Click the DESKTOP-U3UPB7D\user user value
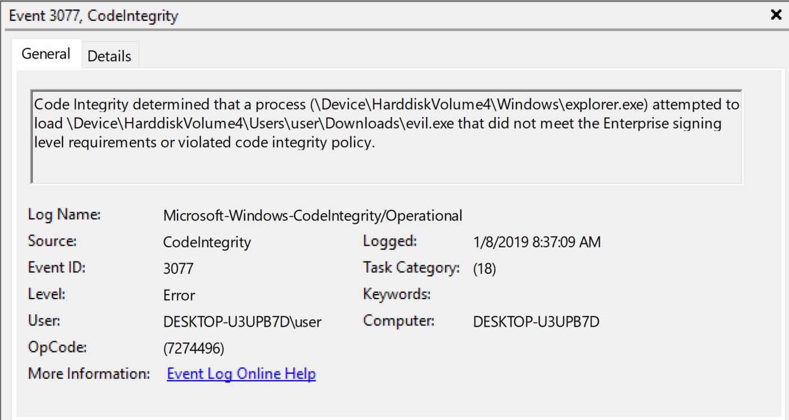789x420 pixels. point(242,322)
